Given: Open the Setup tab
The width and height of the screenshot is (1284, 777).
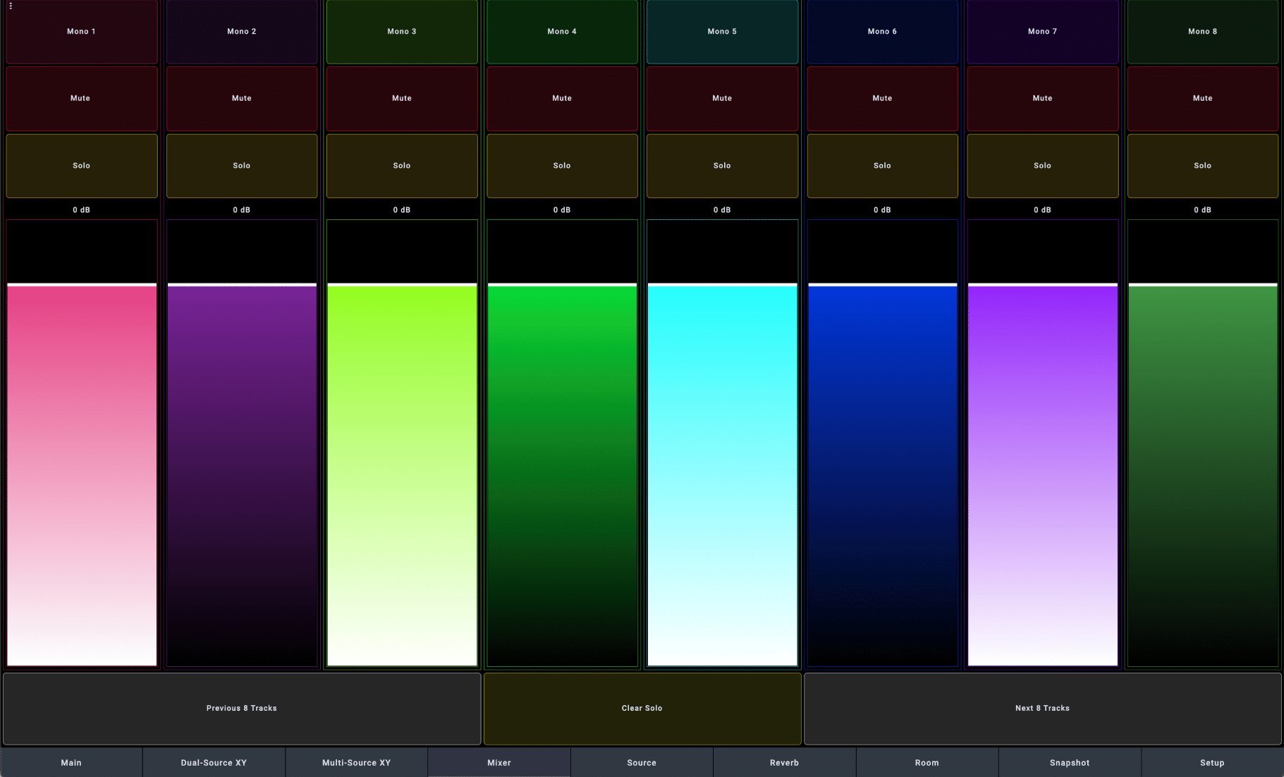Looking at the screenshot, I should click(1212, 763).
